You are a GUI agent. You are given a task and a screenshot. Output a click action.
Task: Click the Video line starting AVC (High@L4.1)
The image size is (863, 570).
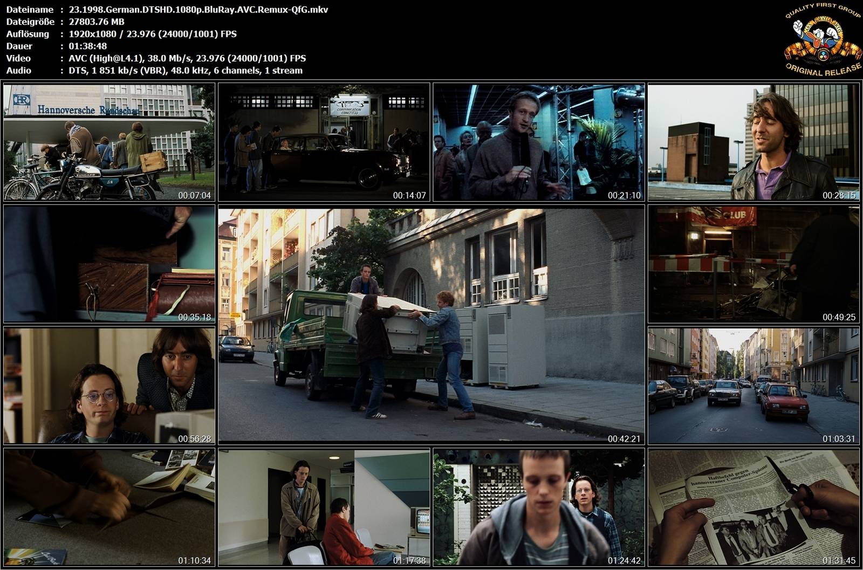point(187,58)
